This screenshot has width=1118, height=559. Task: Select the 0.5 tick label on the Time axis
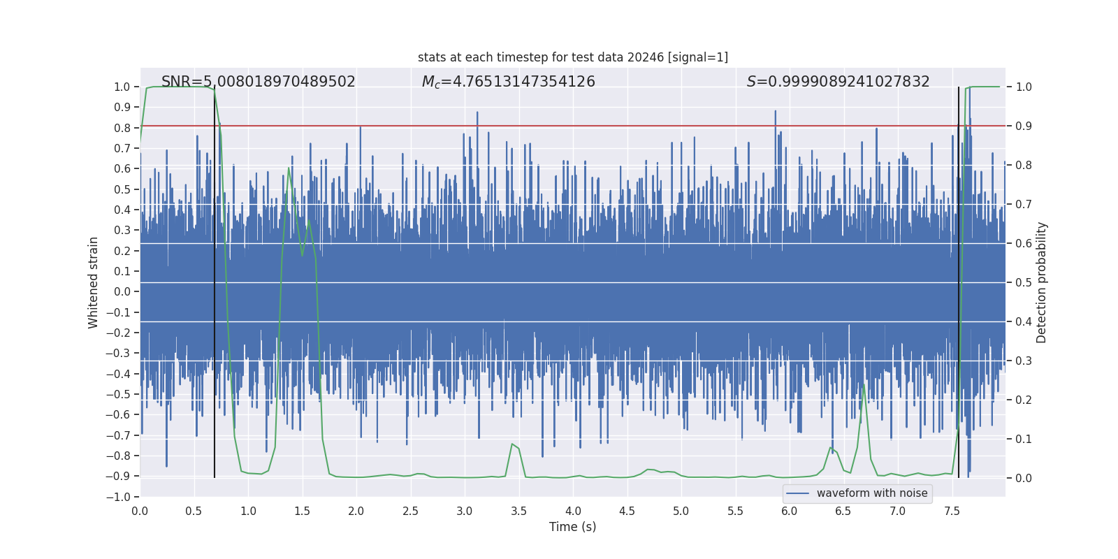click(194, 511)
